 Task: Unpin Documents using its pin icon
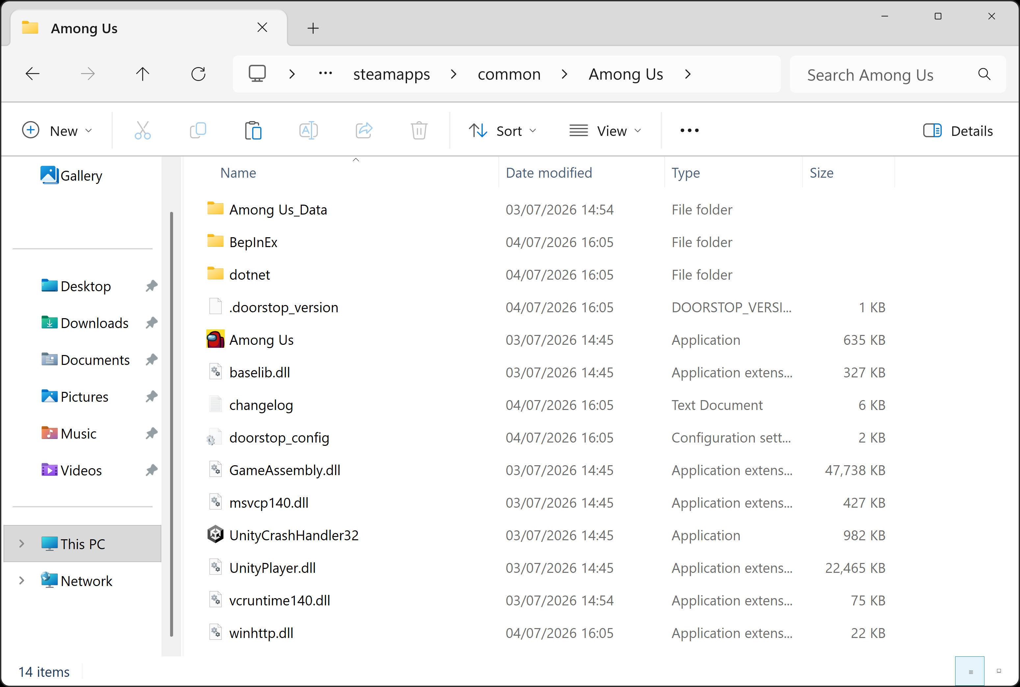152,360
